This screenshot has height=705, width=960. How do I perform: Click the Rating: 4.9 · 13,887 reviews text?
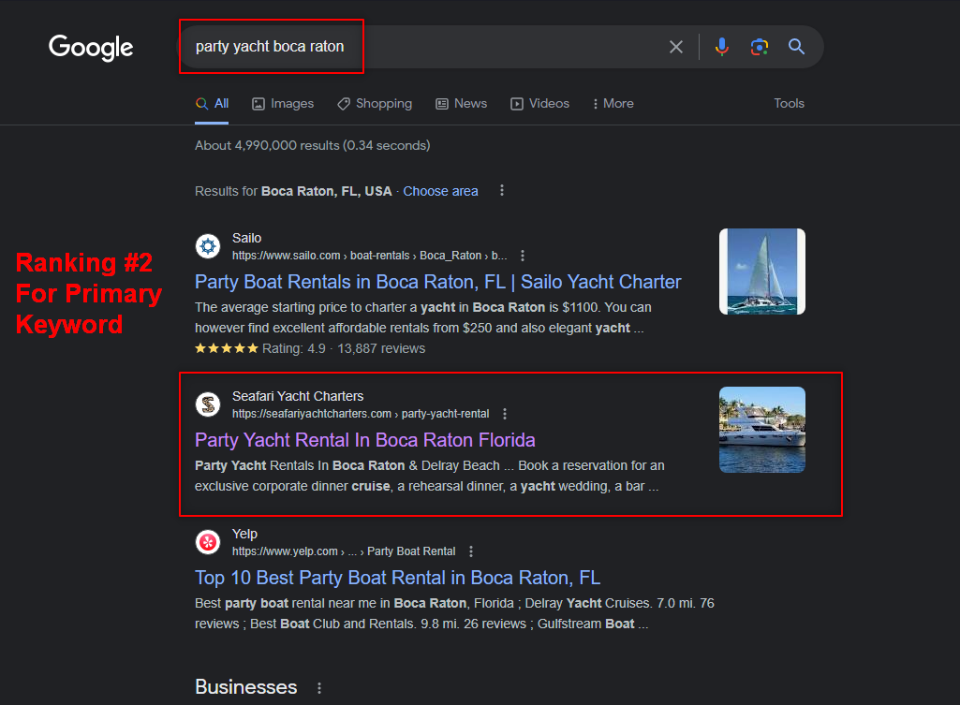pos(344,349)
